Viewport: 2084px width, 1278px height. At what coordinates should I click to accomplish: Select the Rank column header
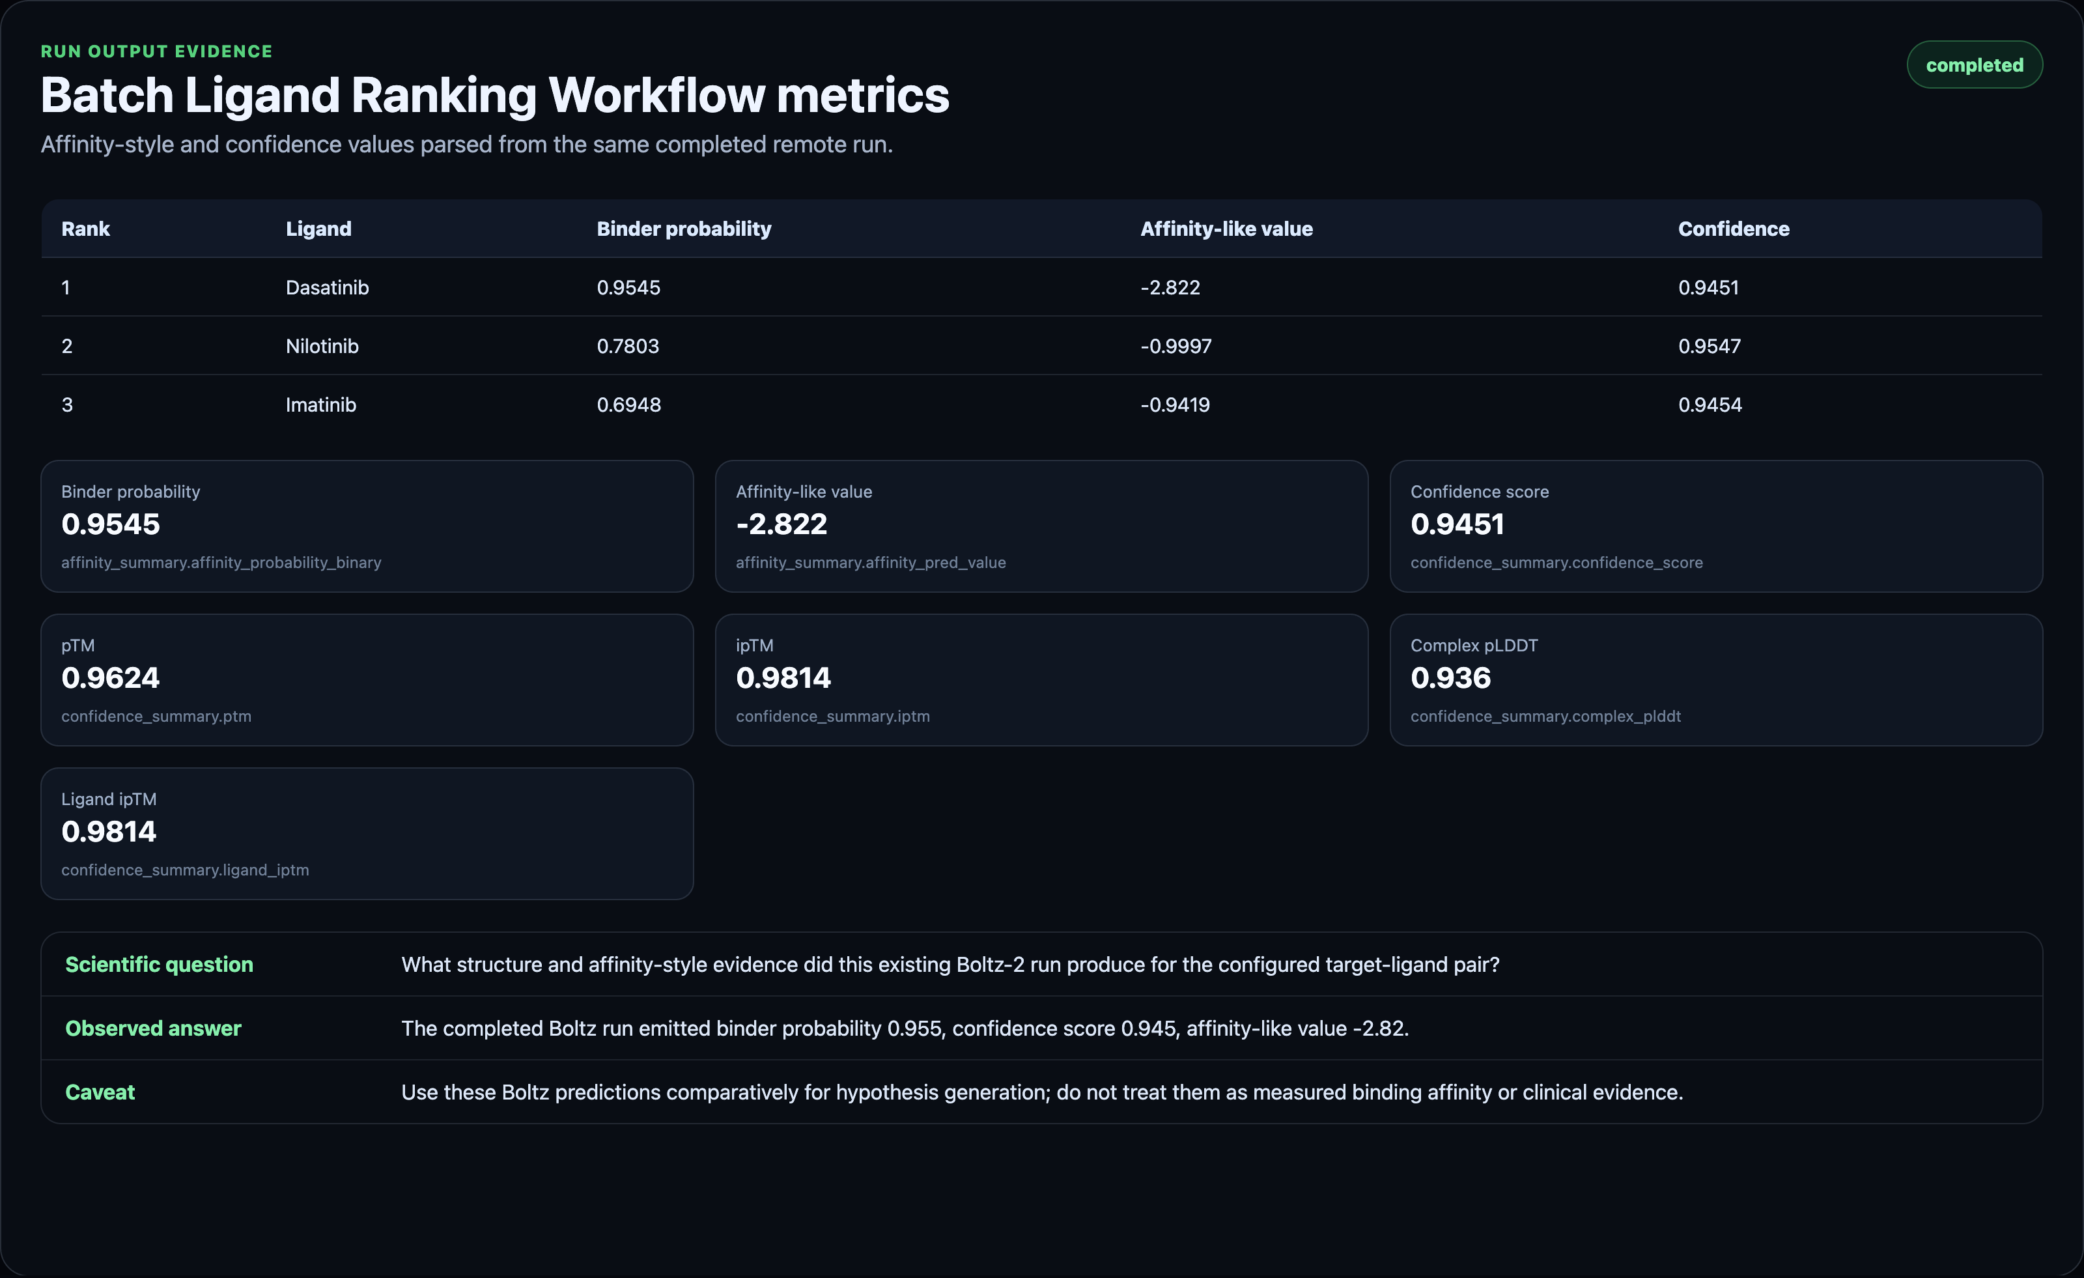[85, 229]
